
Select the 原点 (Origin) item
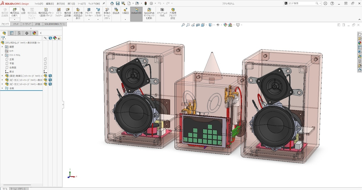tap(12, 72)
